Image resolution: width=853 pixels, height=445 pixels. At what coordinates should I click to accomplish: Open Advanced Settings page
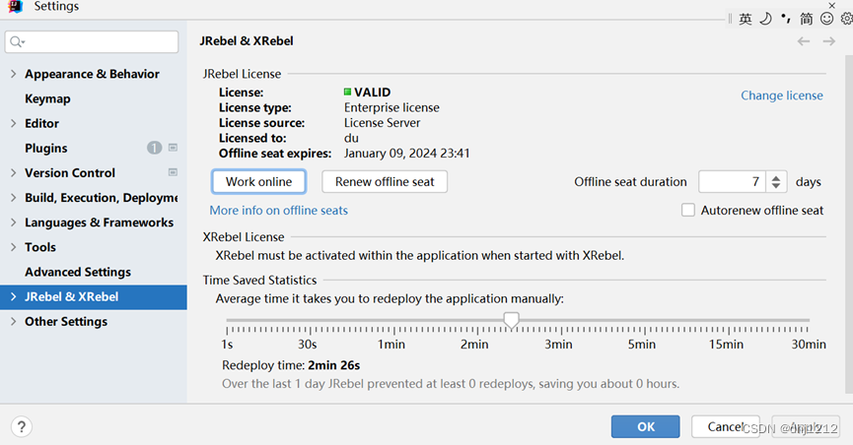click(77, 272)
